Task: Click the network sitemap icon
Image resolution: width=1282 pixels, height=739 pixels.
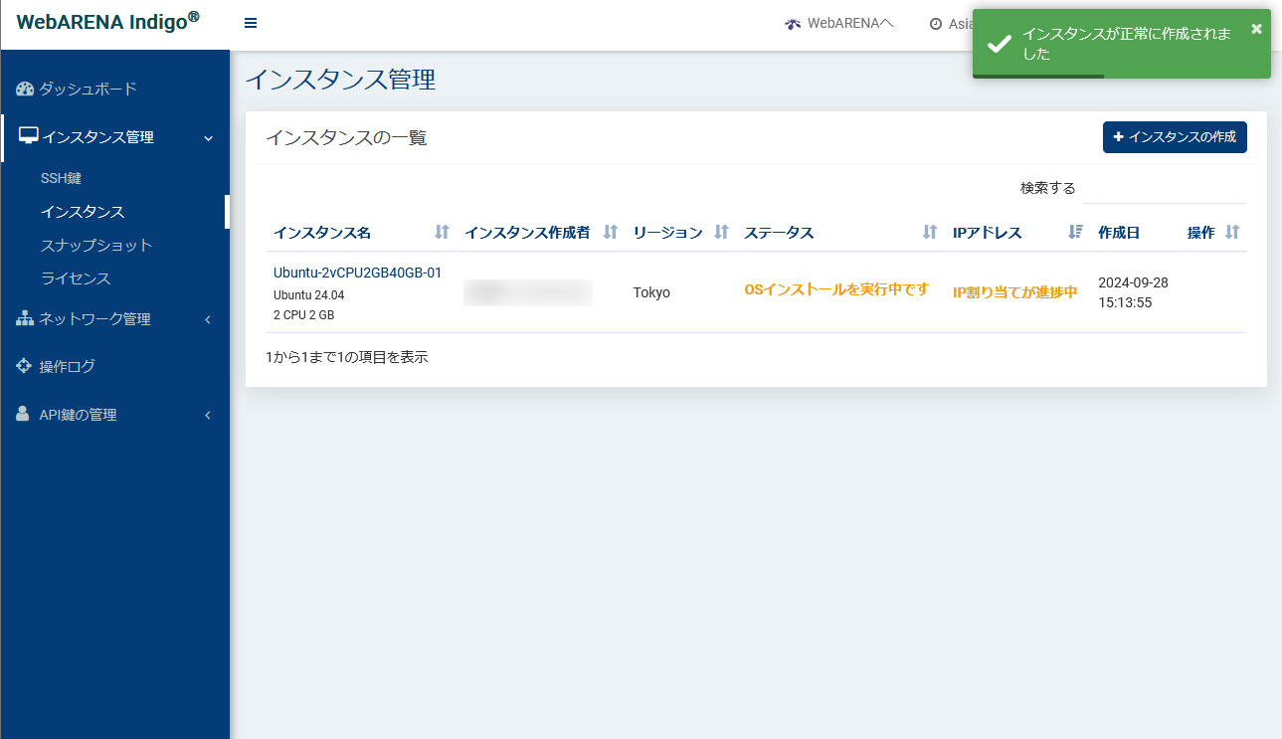Action: pos(25,318)
